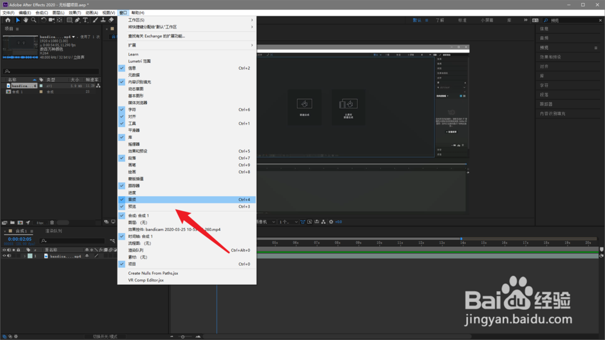Uncheck 内容识别填充 in the Window menu
This screenshot has width=605, height=340.
tap(187, 82)
